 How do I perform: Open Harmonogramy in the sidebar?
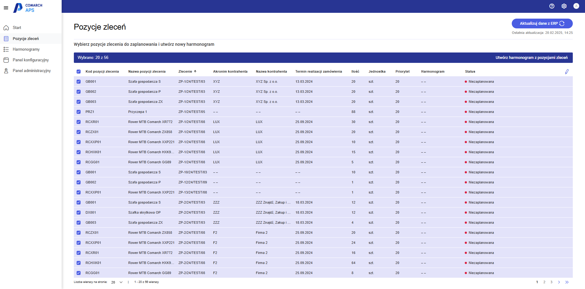[26, 49]
